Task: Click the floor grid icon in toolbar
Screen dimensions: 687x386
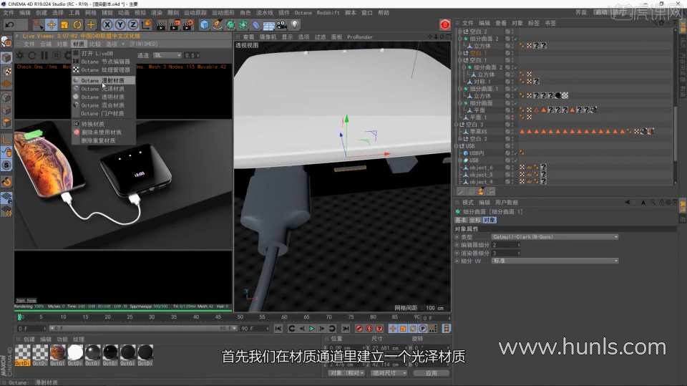Action: tap(268, 26)
